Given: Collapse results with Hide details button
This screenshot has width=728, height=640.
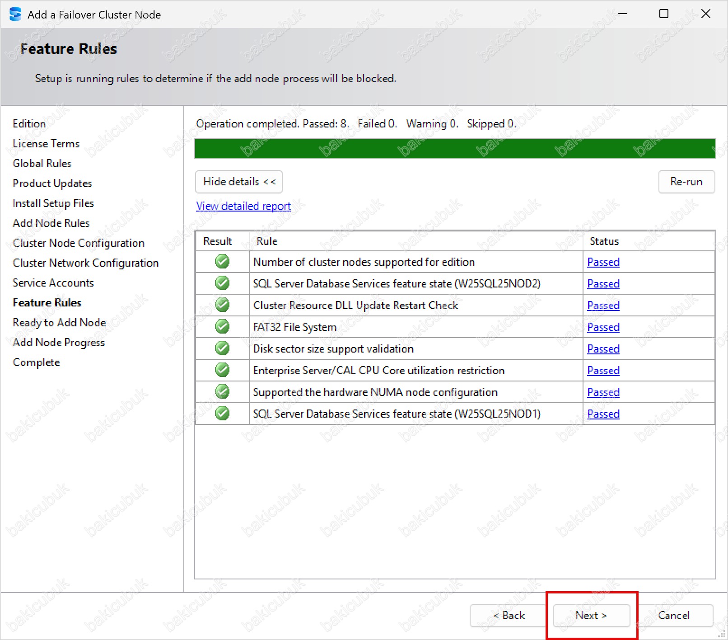Looking at the screenshot, I should pos(239,182).
